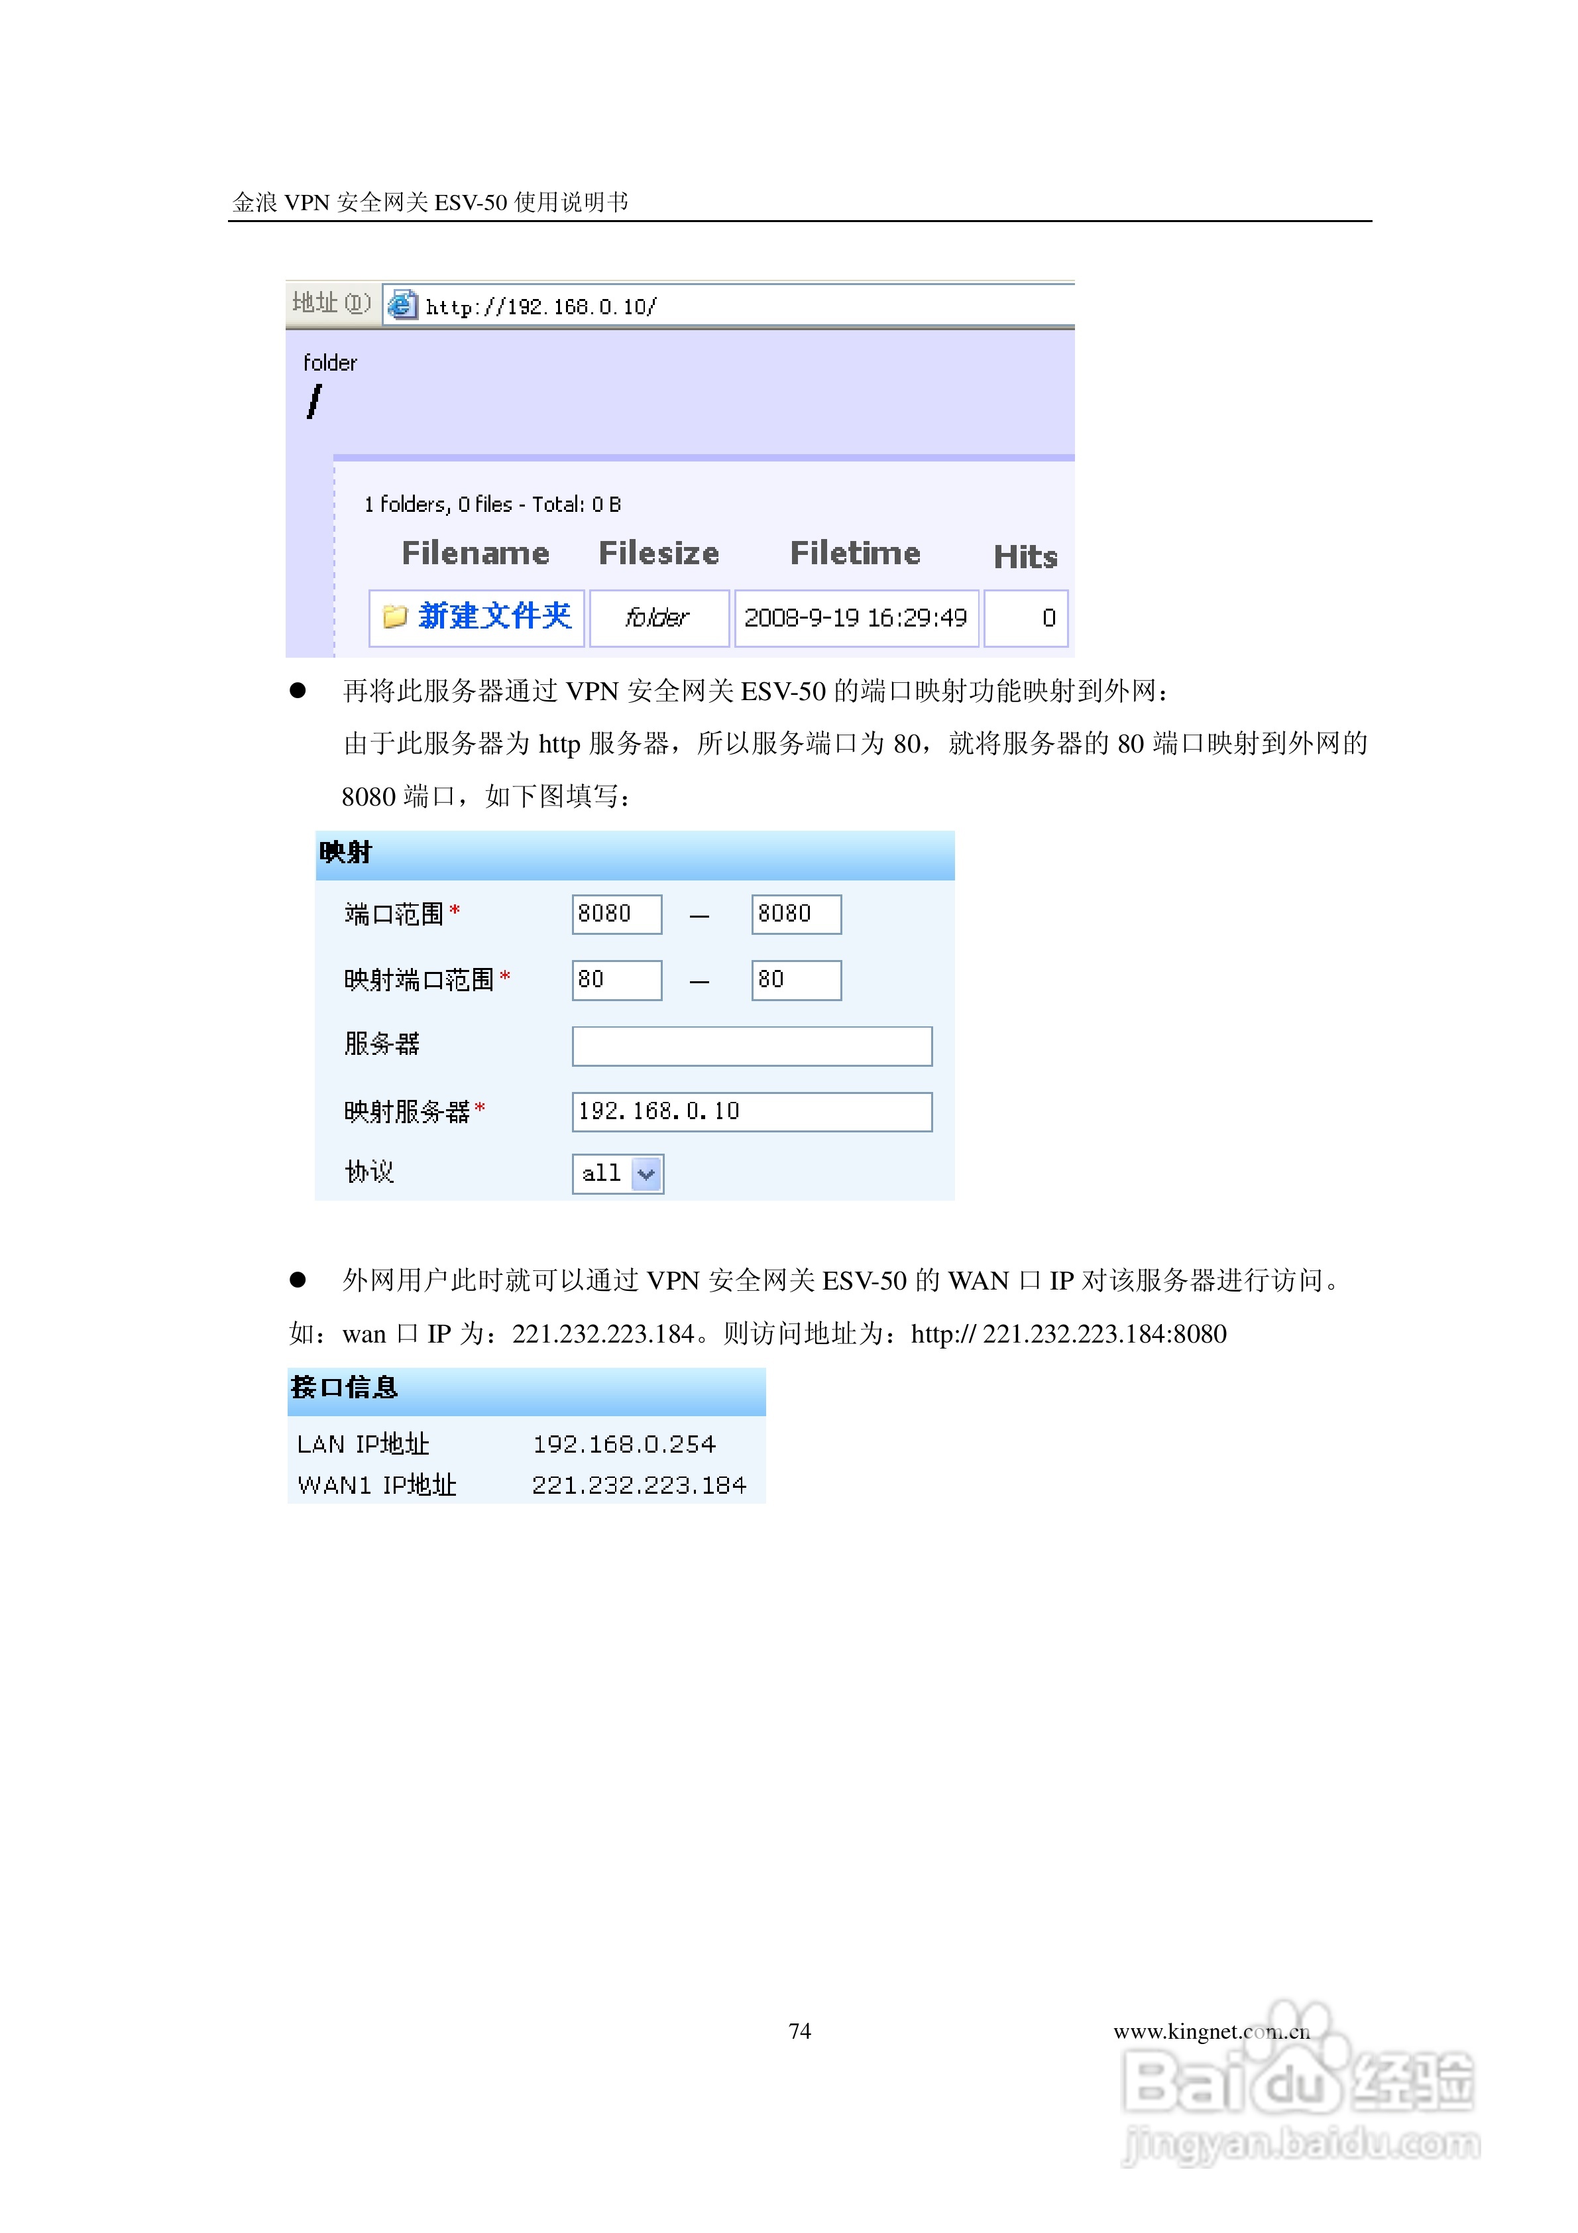Click the Filetime column header
Viewport: 1578px width, 2233px height.
point(856,552)
